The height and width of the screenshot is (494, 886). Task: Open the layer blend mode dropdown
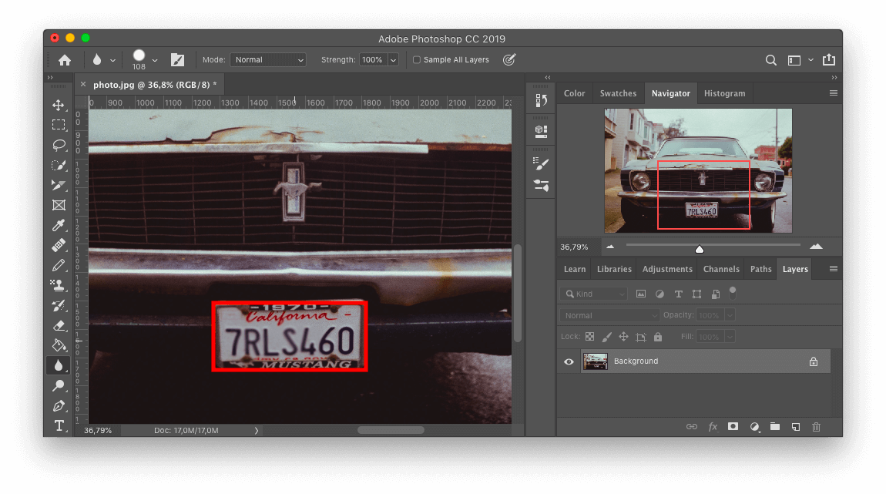pyautogui.click(x=610, y=315)
